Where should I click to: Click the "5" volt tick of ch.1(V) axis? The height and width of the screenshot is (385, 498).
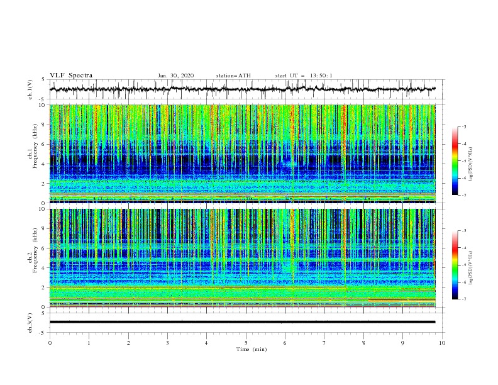click(x=43, y=80)
